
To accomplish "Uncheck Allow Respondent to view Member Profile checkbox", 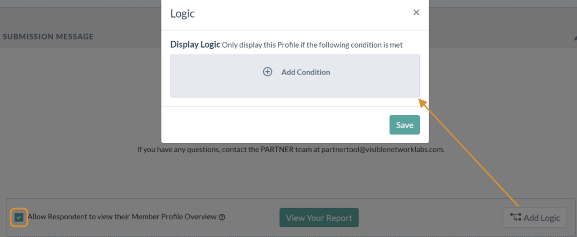I will click(19, 218).
